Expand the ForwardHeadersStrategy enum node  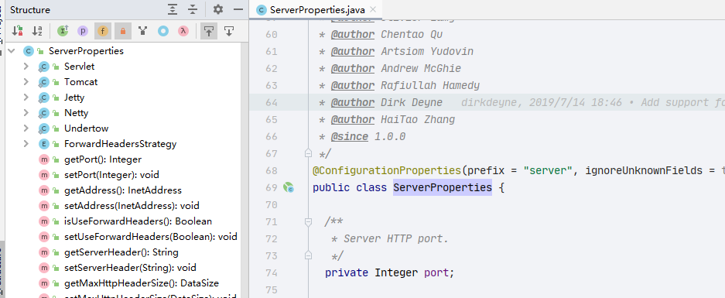coord(26,144)
